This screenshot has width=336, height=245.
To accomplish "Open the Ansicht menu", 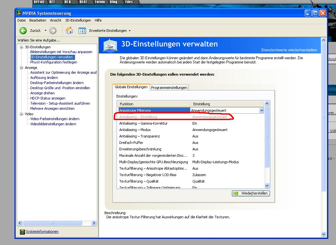I will click(x=55, y=20).
